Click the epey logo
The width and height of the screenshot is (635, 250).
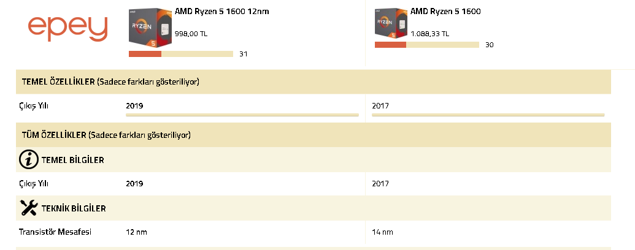(67, 29)
